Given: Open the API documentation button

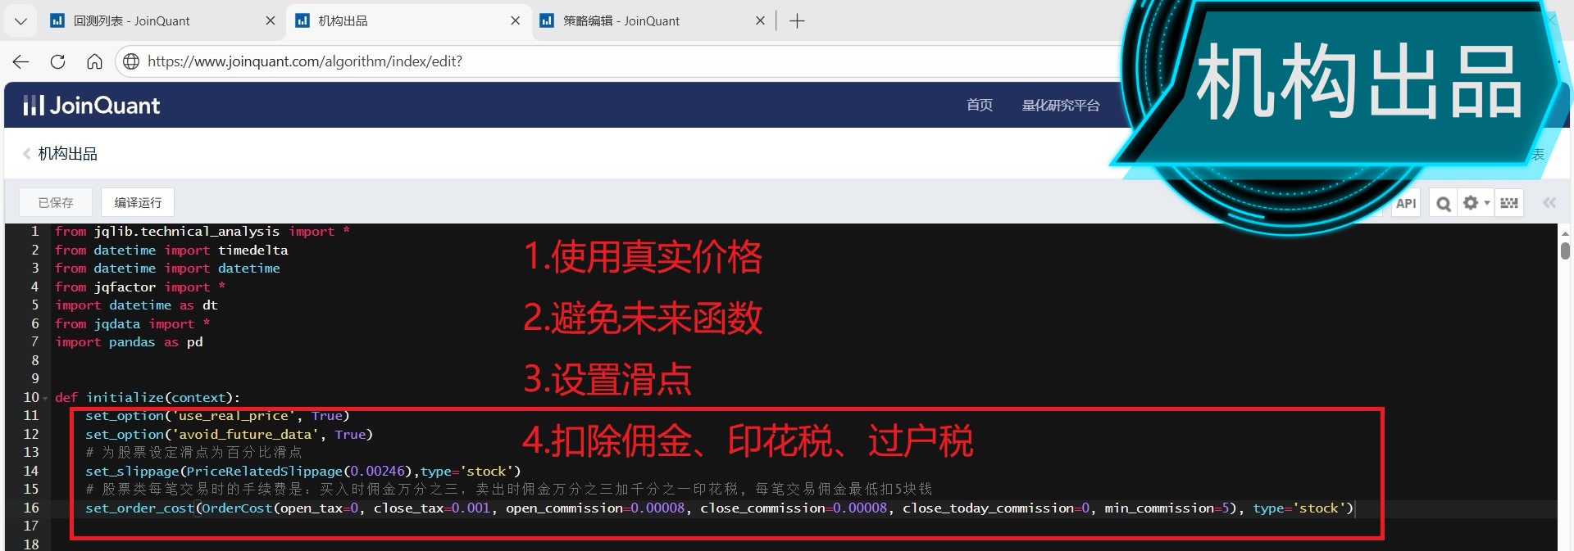Looking at the screenshot, I should [x=1406, y=203].
